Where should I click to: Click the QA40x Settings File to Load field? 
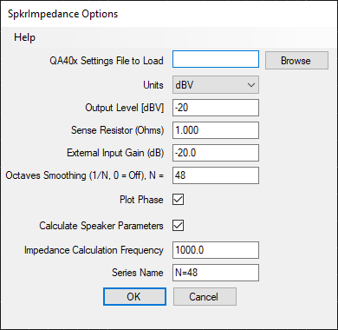(216, 59)
